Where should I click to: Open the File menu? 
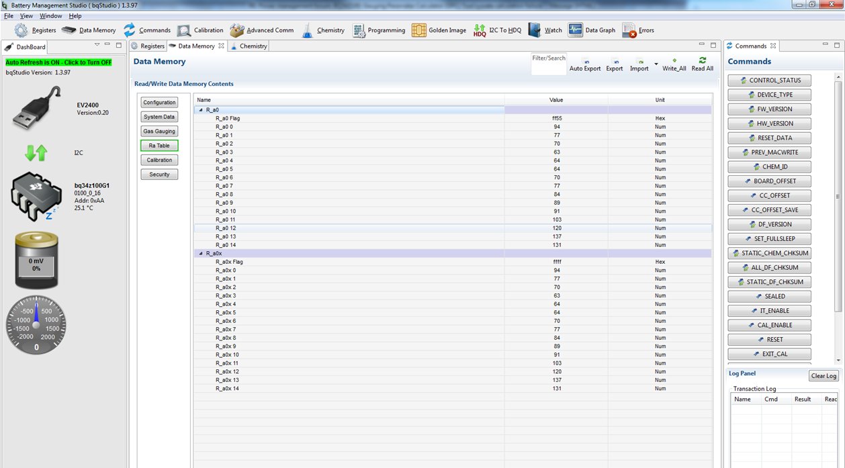[9, 15]
